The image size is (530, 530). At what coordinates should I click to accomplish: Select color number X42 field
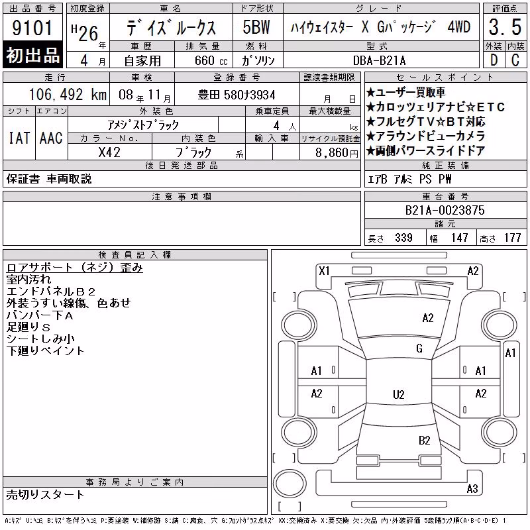[x=109, y=152]
